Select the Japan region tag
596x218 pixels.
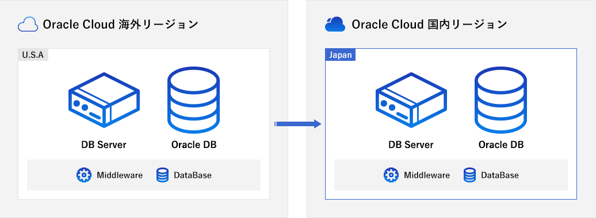tap(340, 55)
